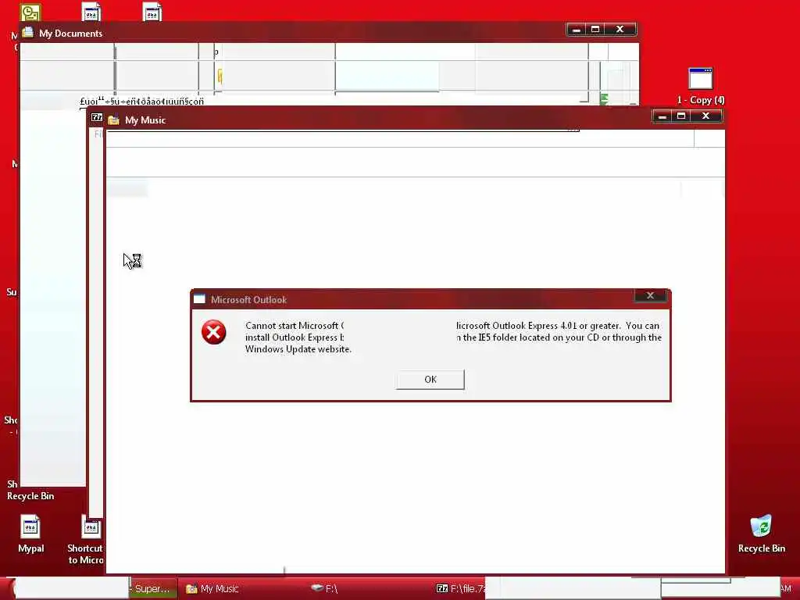Click the yellow folder icon in My Documents toolbar
Screen dimensions: 800x600
[220, 76]
